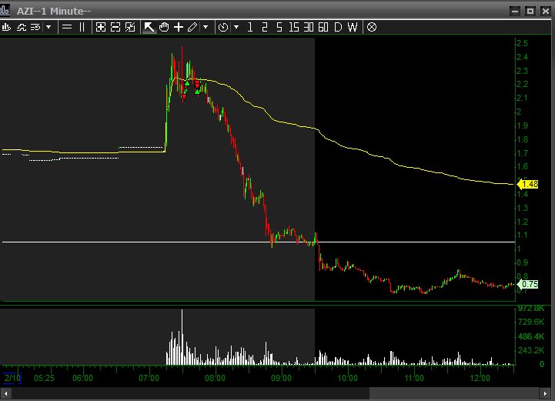This screenshot has width=555, height=401.
Task: Click the chart window title bar icon
Action: (5, 9)
